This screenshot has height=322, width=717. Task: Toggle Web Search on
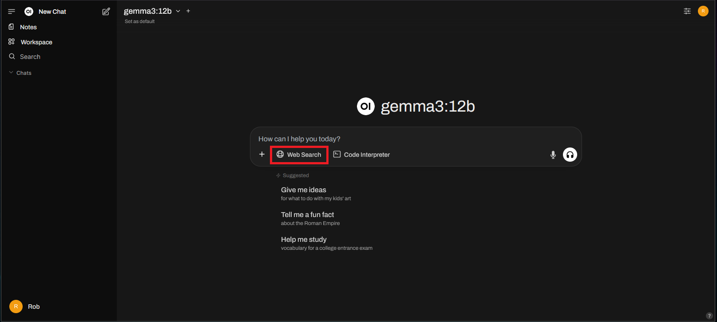pos(299,155)
